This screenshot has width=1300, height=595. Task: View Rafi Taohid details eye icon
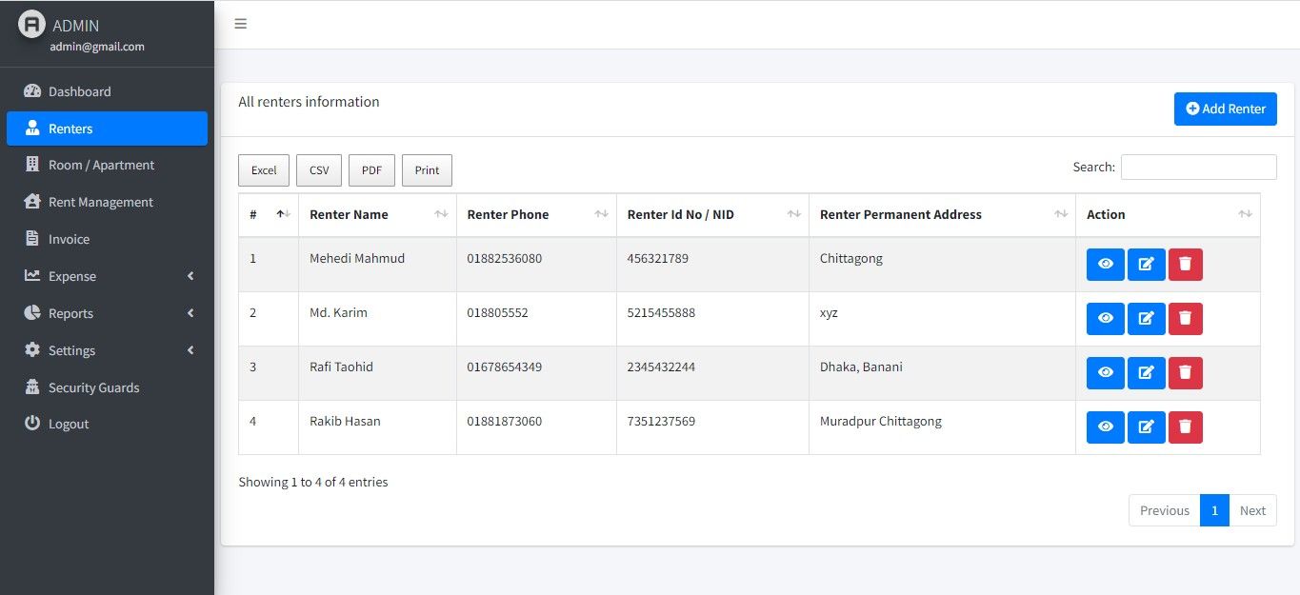click(1106, 373)
